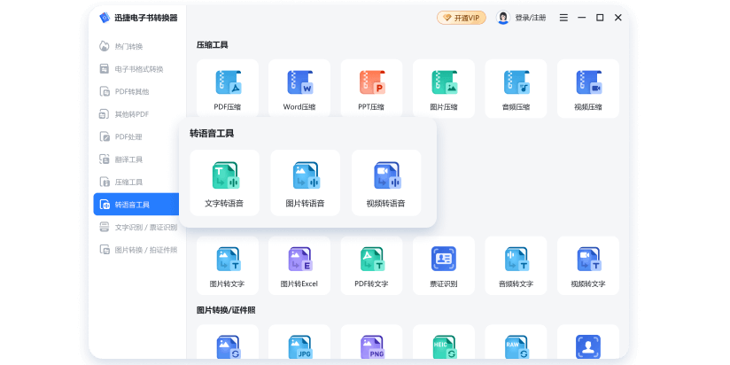Open 文字转语音 text-to-speech tool
The width and height of the screenshot is (730, 365).
224,182
